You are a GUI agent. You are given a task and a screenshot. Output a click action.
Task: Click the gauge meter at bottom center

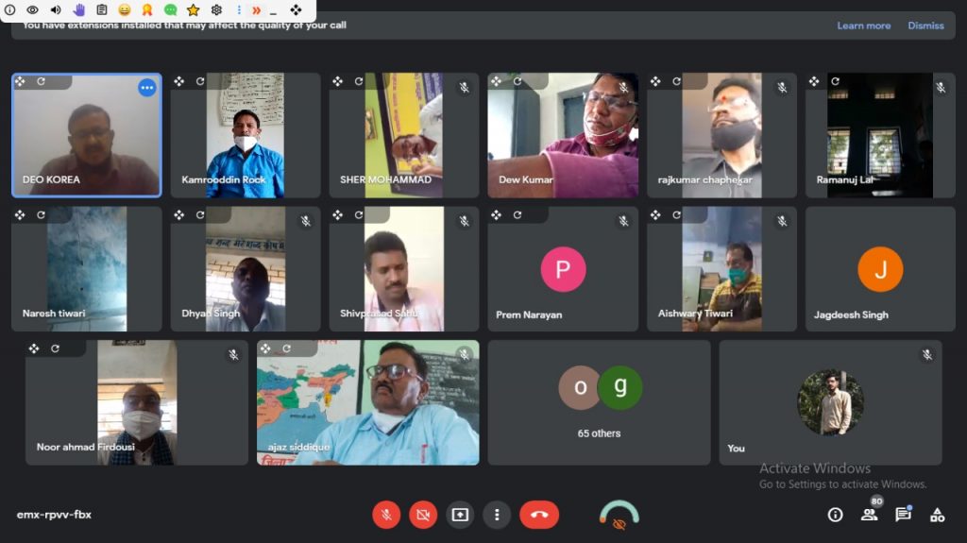click(x=619, y=515)
